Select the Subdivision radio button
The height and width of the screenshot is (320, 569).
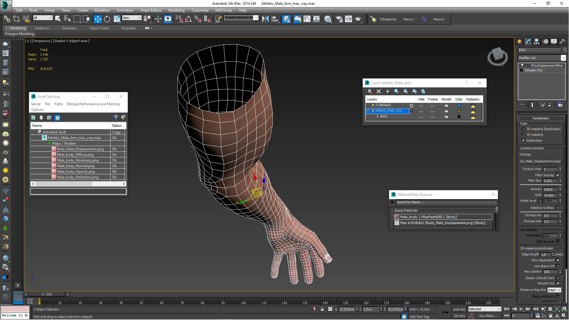point(523,140)
